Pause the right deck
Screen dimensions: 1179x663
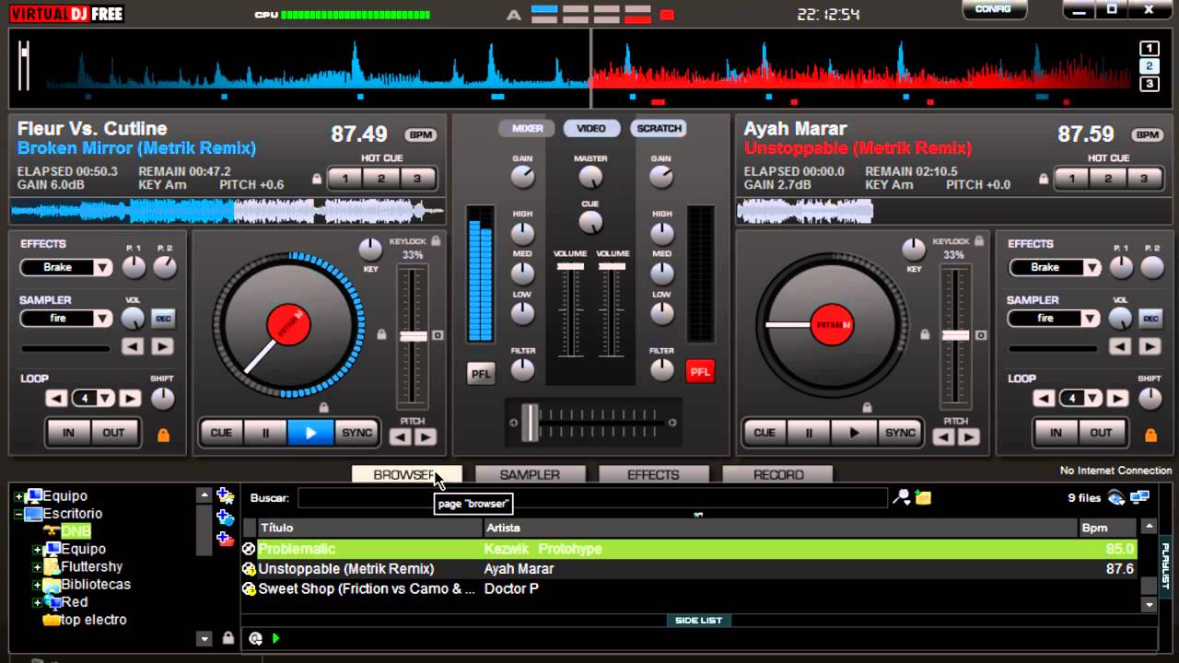tap(809, 433)
